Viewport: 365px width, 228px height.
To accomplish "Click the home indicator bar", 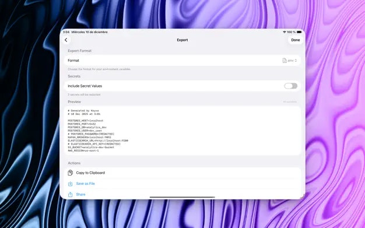I will [x=182, y=197].
